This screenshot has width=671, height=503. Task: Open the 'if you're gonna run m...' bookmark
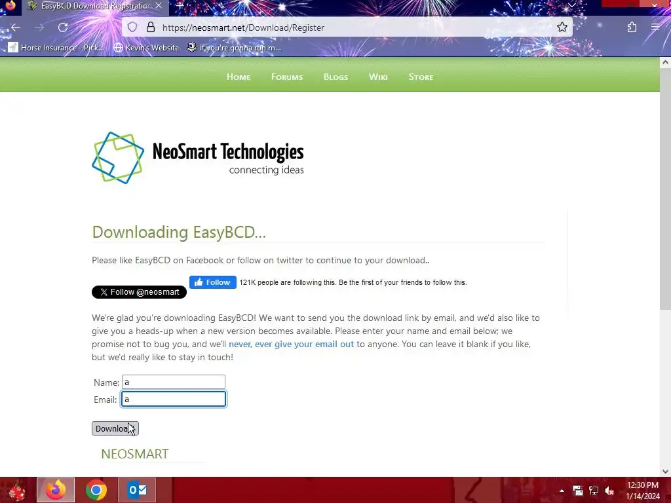point(234,47)
